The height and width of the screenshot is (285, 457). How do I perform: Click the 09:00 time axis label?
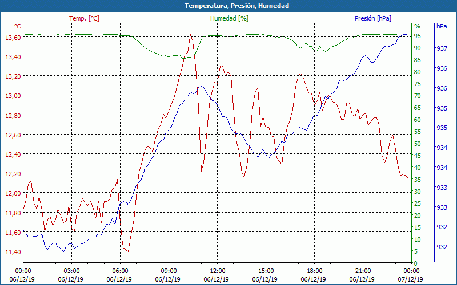[169, 271]
